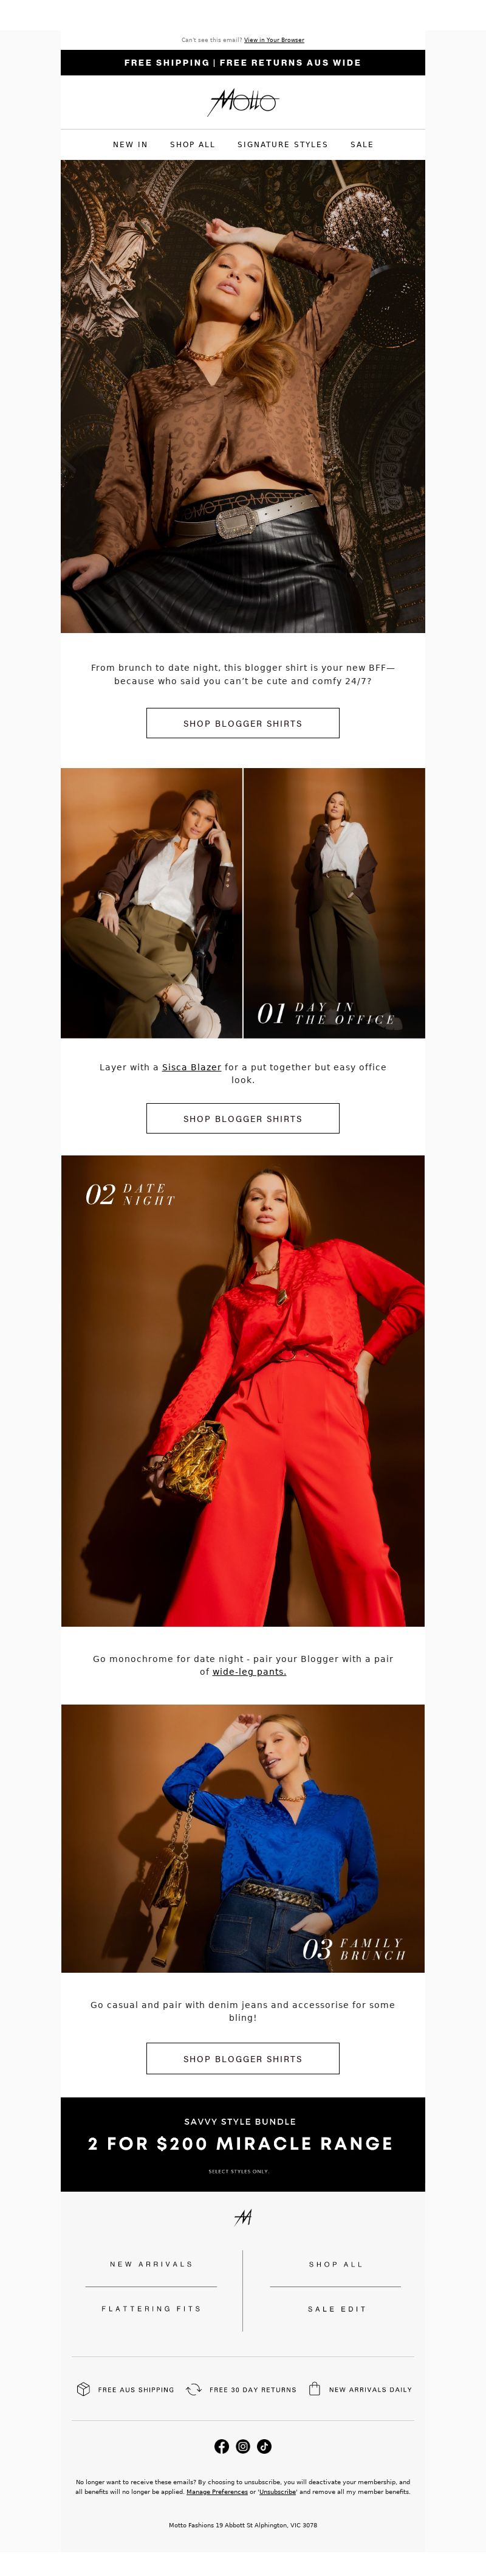Click the Manage Preferences link
This screenshot has width=486, height=2576.
216,2492
